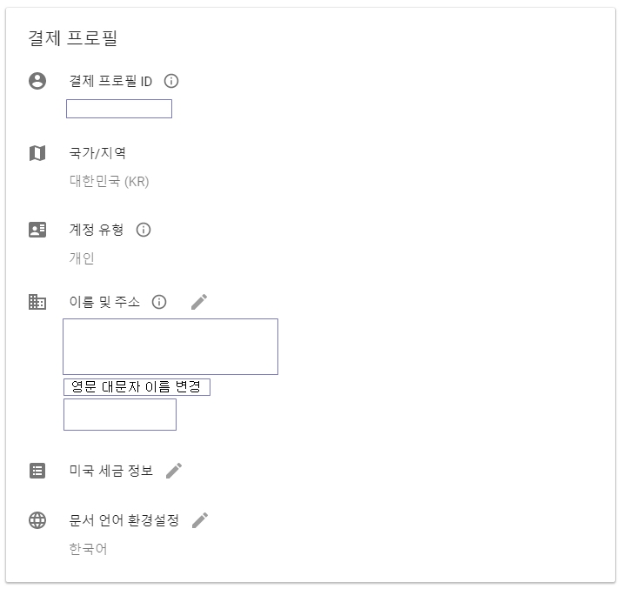This screenshot has width=621, height=589.
Task: Edit 이름 및 주소 with the pencil icon
Action: (199, 302)
